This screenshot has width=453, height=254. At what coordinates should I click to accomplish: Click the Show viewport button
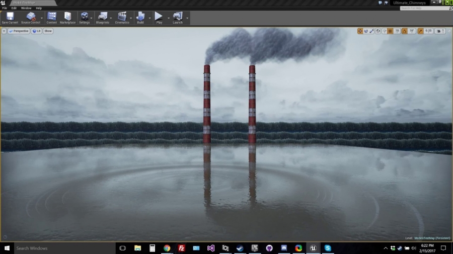tap(48, 31)
